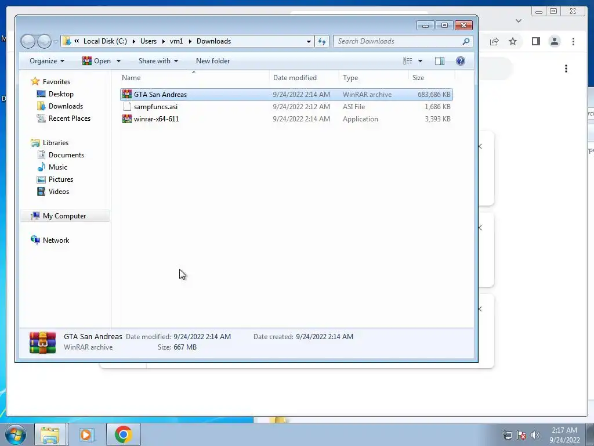Click Windows Media Player taskbar icon
This screenshot has height=446, width=594.
coord(86,434)
